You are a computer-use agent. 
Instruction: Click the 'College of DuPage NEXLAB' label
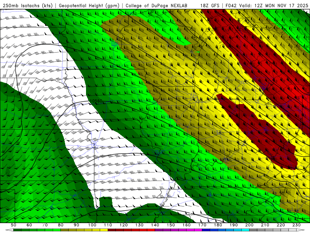tap(157, 5)
